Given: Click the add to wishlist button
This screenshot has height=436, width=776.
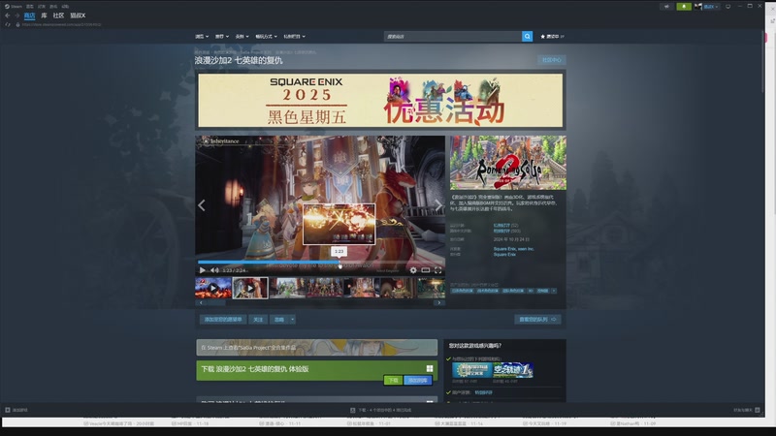Looking at the screenshot, I should pos(223,320).
